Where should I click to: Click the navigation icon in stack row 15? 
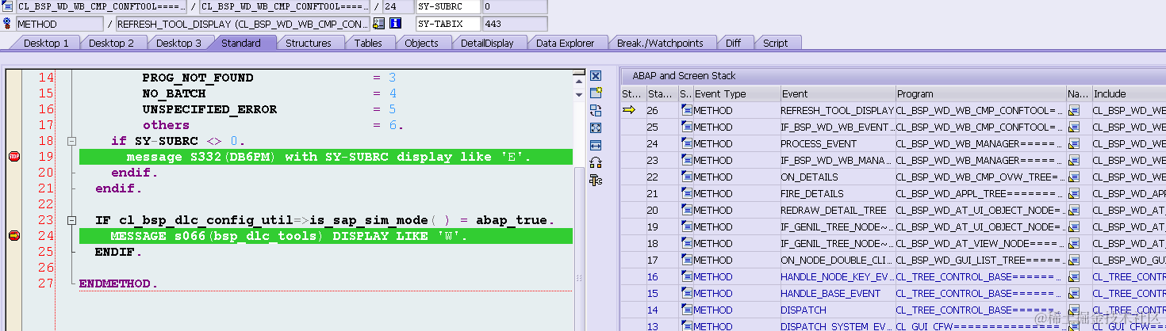point(1074,293)
